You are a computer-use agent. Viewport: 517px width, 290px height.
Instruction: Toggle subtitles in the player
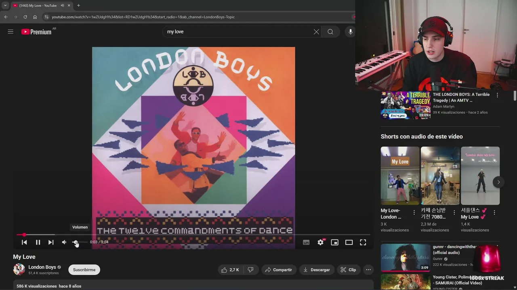click(306, 242)
